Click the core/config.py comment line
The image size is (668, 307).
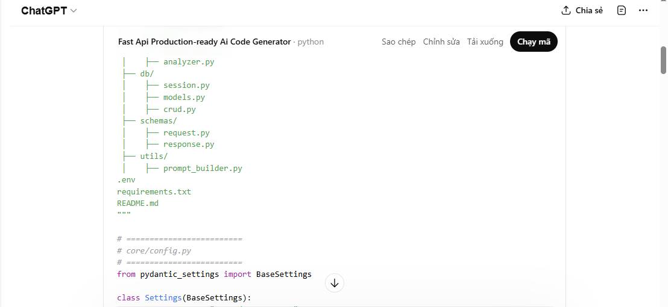159,250
